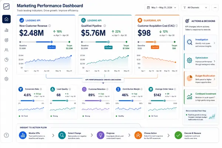Open the lightbulb insights sidebar icon
Viewport: 222px width, 148px height.
(x=6, y=70)
